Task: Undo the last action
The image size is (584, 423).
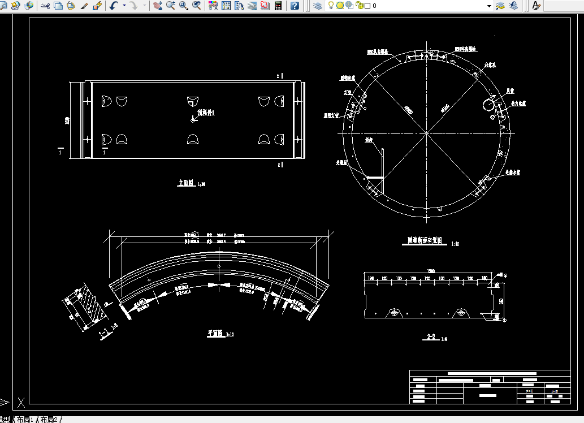Action: [x=114, y=6]
